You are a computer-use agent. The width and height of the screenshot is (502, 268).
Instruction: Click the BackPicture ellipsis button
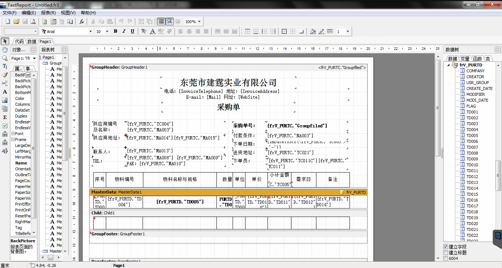pos(28,75)
